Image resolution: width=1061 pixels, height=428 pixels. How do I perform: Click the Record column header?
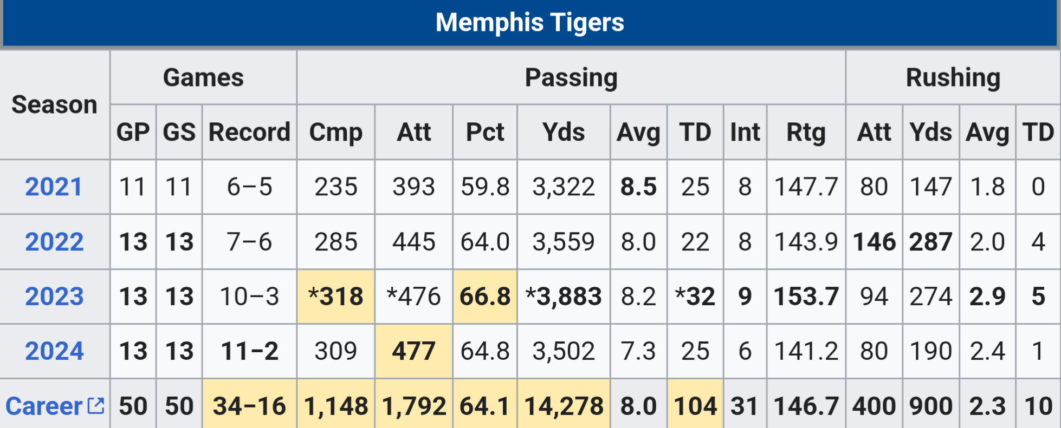tap(249, 132)
